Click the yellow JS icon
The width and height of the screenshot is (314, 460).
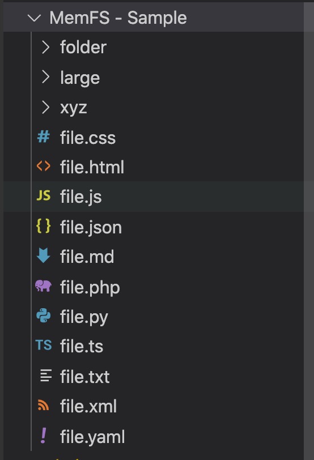(x=44, y=195)
